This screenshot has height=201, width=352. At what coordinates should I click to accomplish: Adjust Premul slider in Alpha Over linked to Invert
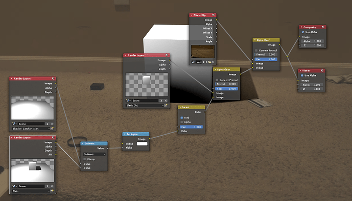click(x=226, y=84)
